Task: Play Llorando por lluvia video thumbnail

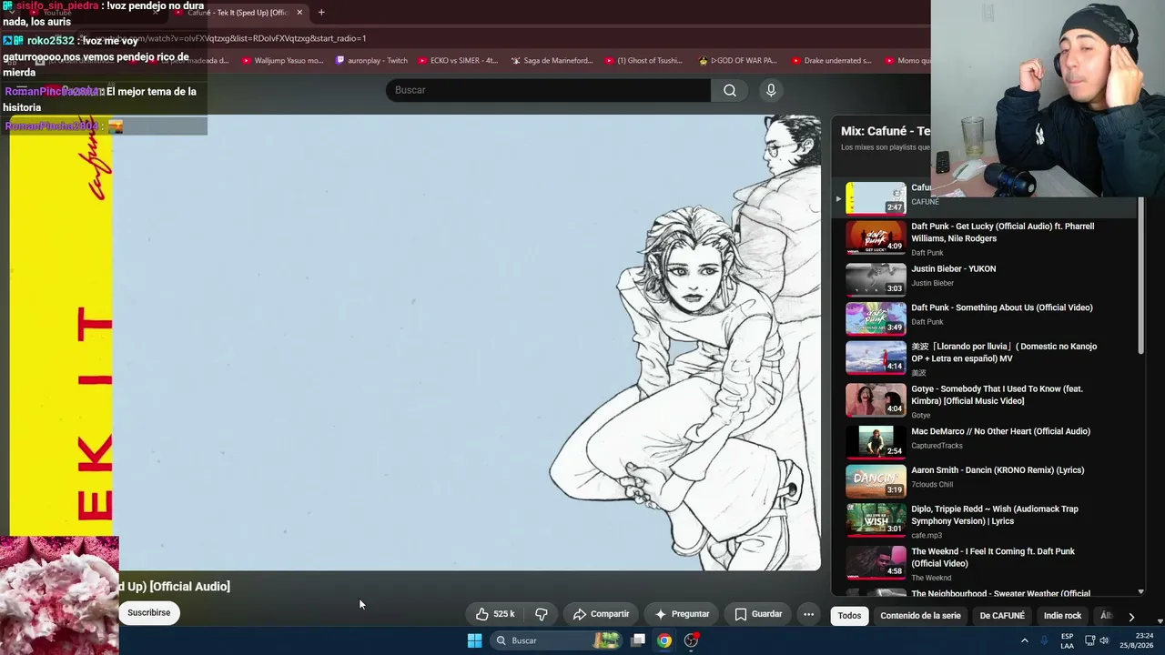Action: click(876, 358)
